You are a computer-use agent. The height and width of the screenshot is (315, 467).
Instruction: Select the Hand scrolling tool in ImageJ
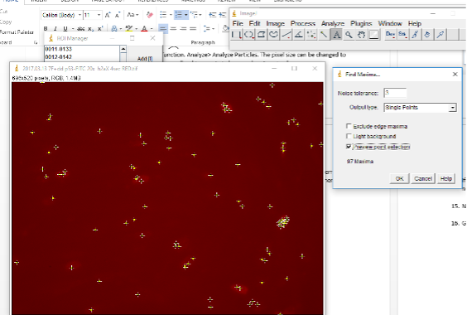pyautogui.click(x=361, y=35)
